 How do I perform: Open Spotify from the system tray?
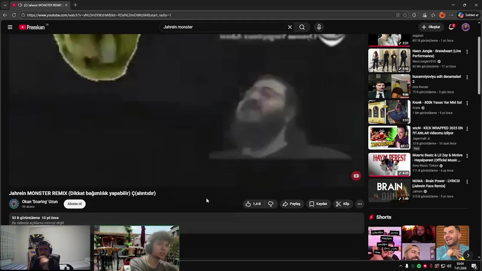tap(419, 266)
